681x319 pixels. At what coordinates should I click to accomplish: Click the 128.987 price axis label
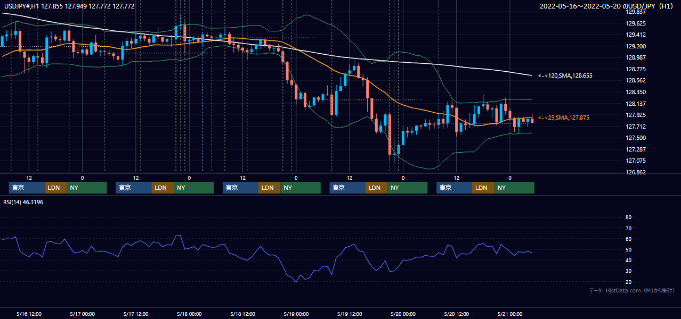(x=636, y=57)
